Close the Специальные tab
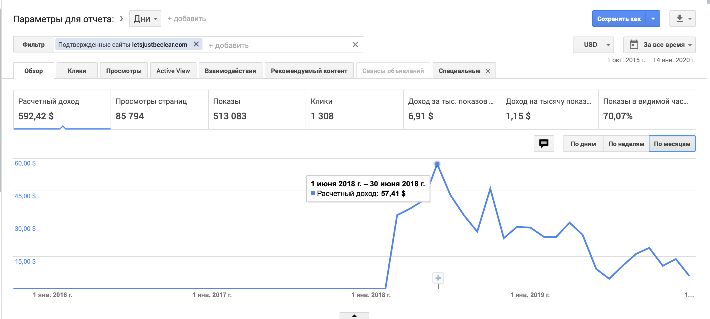Viewport: 710px width, 319px height. pyautogui.click(x=488, y=71)
